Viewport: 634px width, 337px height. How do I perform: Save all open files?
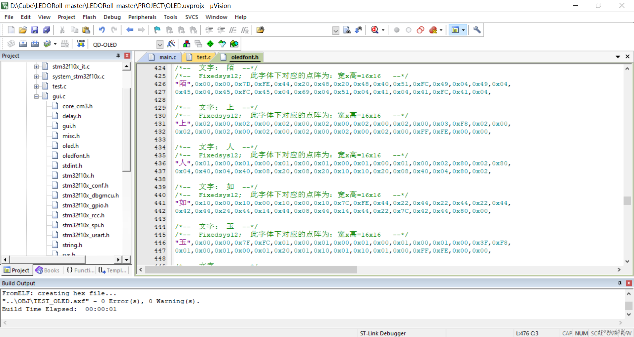pyautogui.click(x=47, y=30)
